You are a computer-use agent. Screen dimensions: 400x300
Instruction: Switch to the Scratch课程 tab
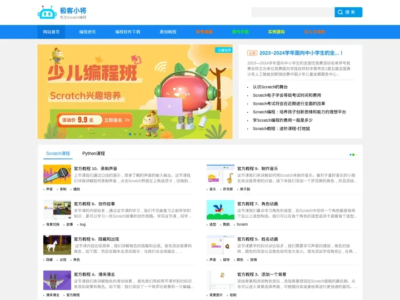coord(58,153)
